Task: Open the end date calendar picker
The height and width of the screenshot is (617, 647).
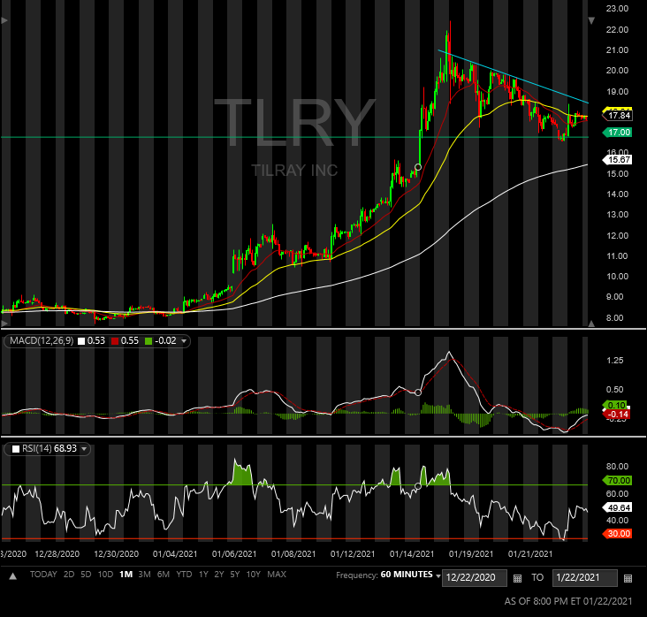Action: point(628,578)
